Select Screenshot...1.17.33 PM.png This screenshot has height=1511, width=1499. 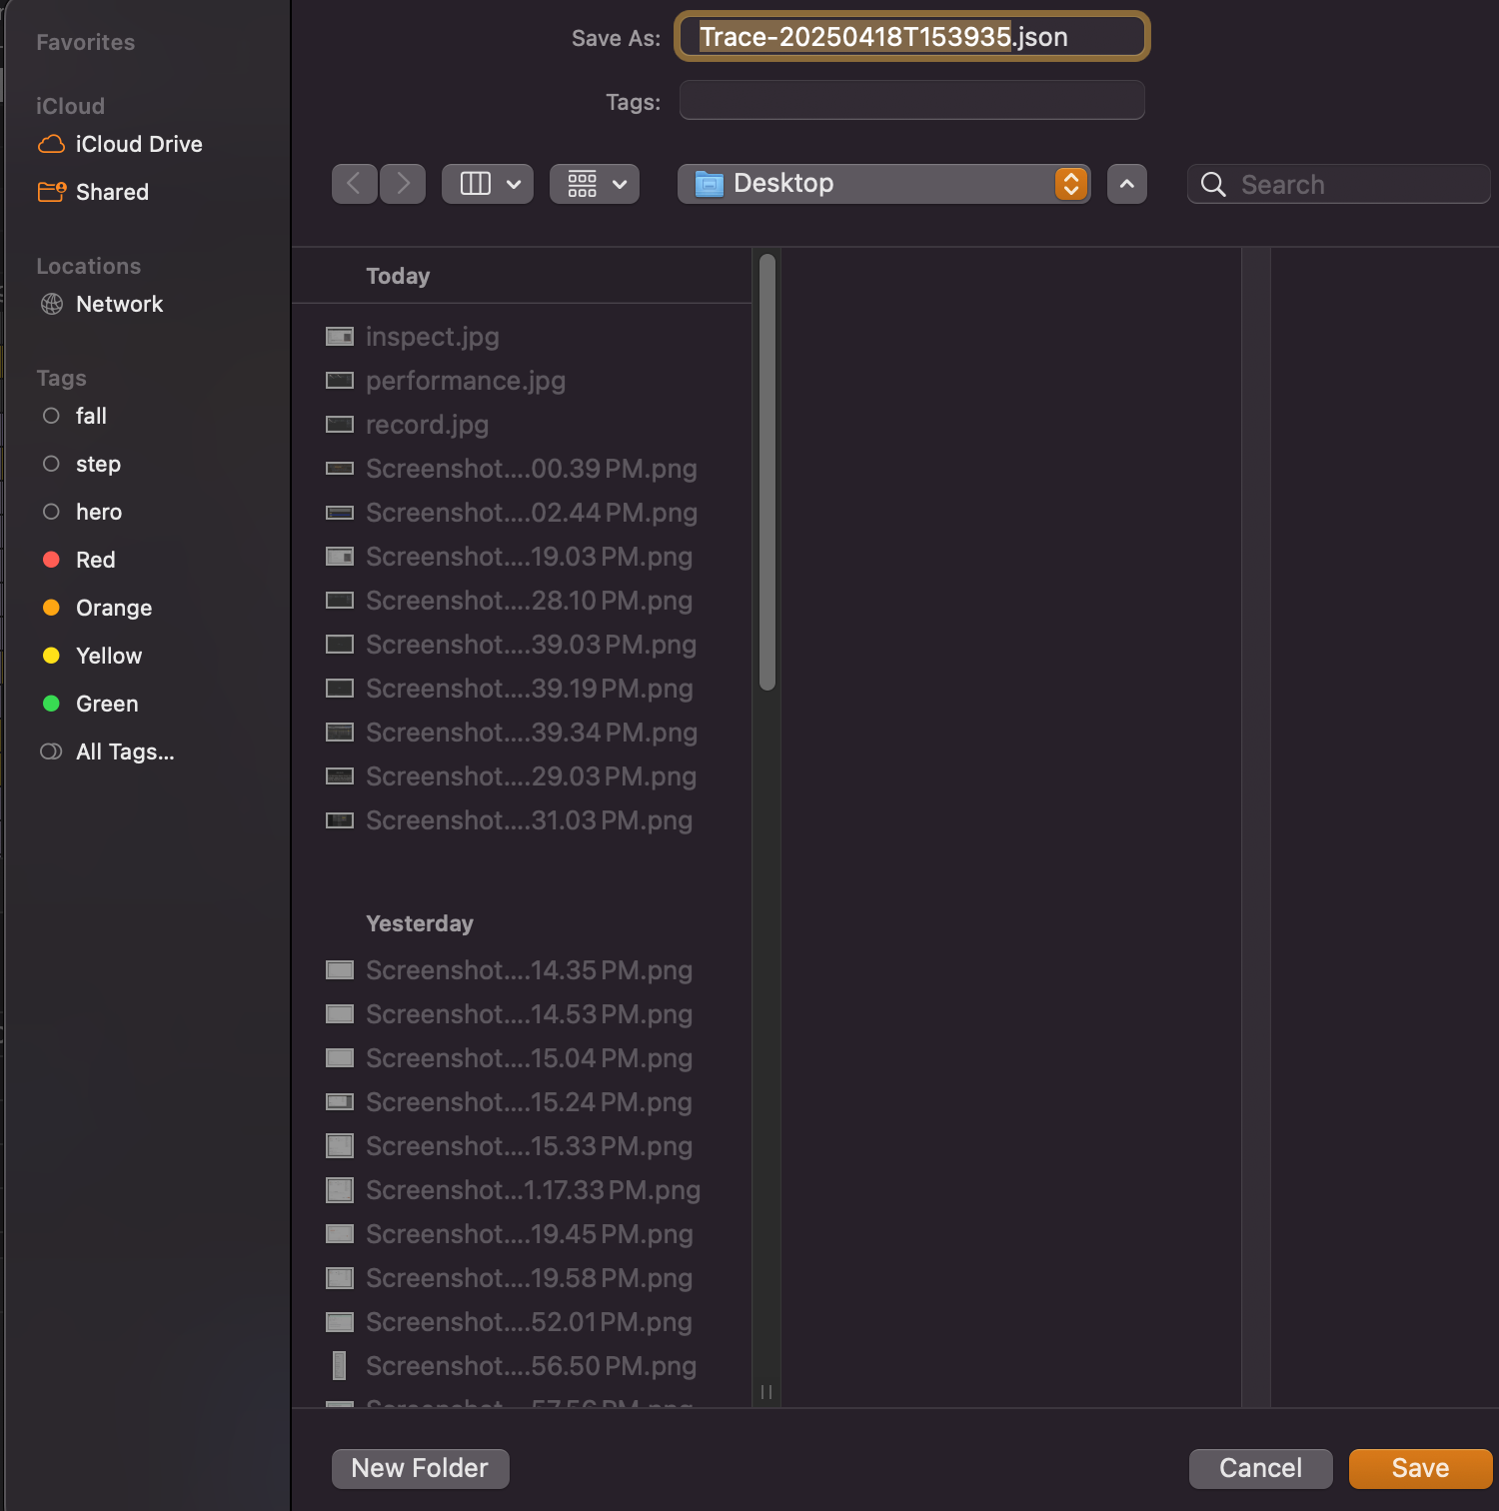[x=534, y=1190]
